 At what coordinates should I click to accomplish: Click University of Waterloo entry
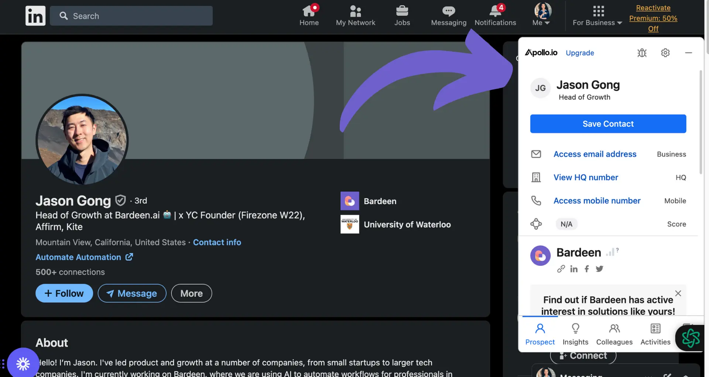click(395, 224)
